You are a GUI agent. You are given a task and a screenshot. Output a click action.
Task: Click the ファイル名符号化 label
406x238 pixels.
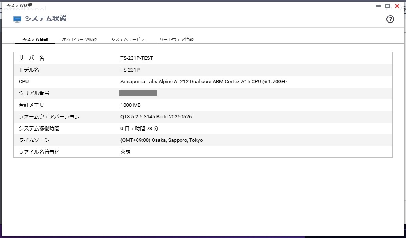(x=39, y=152)
